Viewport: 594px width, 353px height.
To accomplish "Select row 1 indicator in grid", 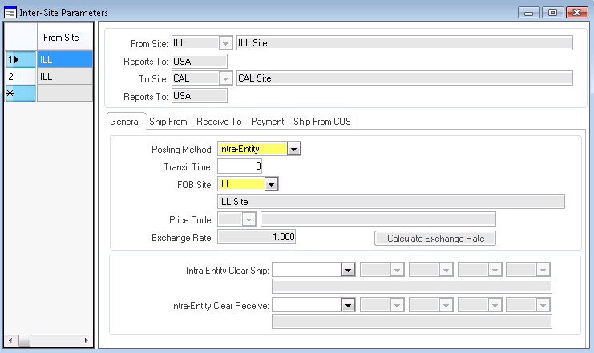I will [x=19, y=59].
